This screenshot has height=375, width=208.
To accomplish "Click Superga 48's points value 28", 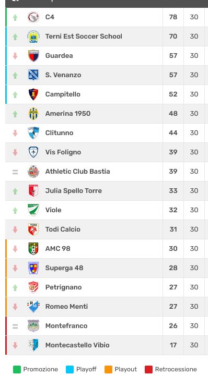I will 173,268.
